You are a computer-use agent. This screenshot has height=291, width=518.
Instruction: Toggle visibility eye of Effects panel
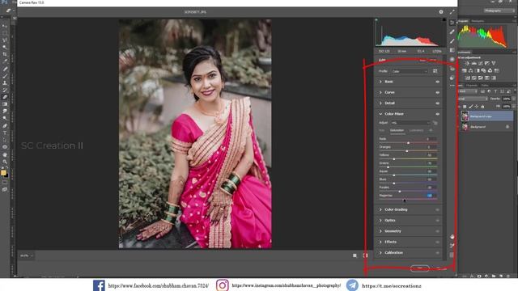pyautogui.click(x=437, y=242)
